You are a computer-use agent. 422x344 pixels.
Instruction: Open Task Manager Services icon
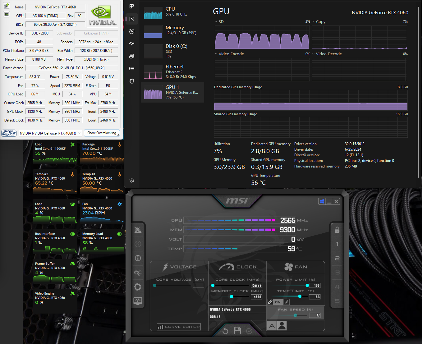click(x=132, y=81)
